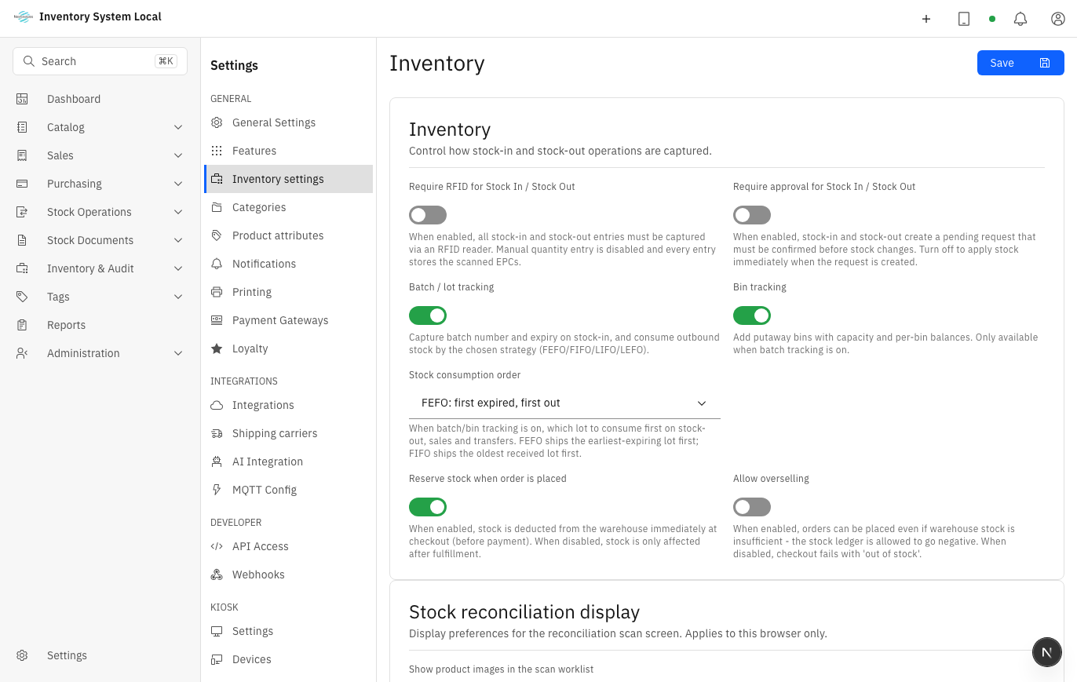1077x682 pixels.
Task: Enable Allow overselling switch
Action: pyautogui.click(x=752, y=507)
